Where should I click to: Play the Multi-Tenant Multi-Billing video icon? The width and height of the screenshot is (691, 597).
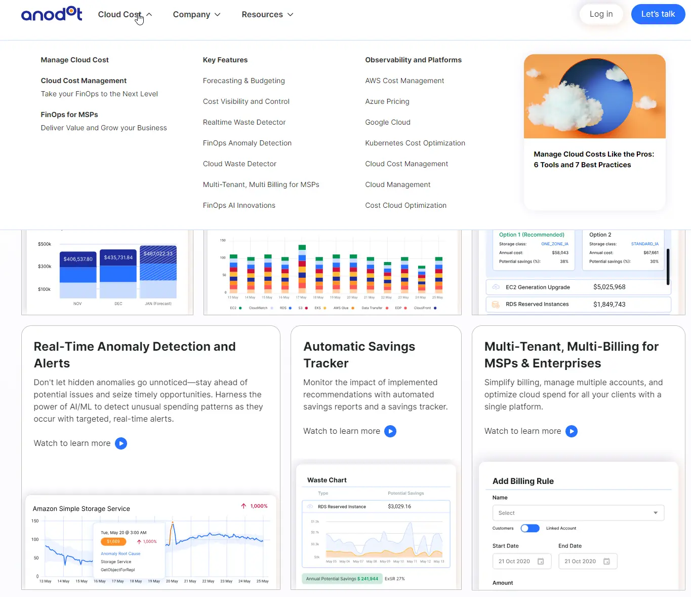(x=572, y=431)
